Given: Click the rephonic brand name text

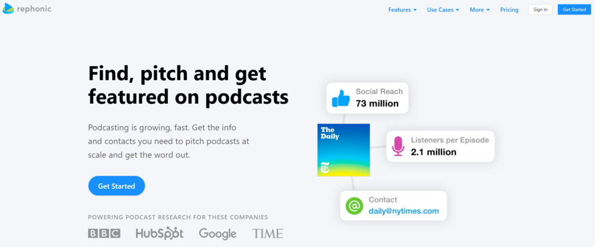Looking at the screenshot, I should coord(34,9).
